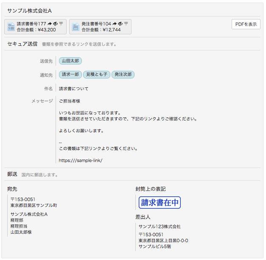Click the よろしくお願いします message line
266x260 pixels.
81,131
